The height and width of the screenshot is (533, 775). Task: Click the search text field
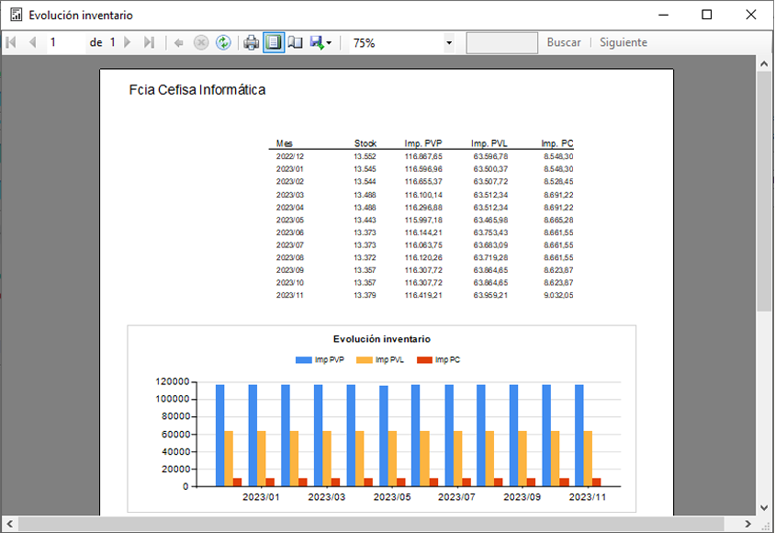(x=502, y=43)
